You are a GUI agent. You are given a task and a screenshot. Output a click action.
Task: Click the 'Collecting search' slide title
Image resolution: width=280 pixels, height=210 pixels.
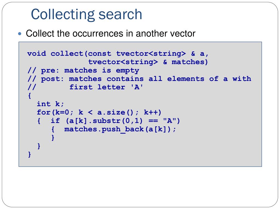[x=86, y=14]
